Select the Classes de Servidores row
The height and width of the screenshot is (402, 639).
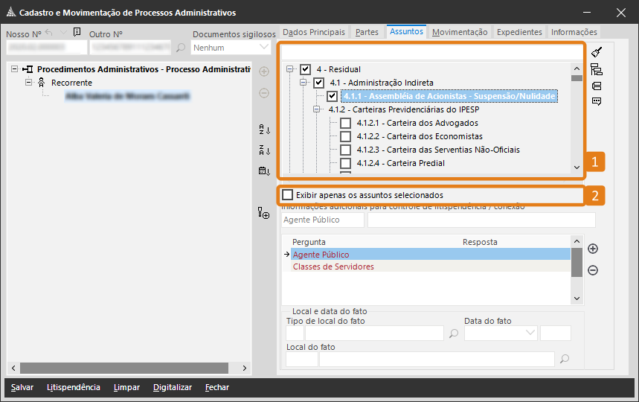(333, 267)
